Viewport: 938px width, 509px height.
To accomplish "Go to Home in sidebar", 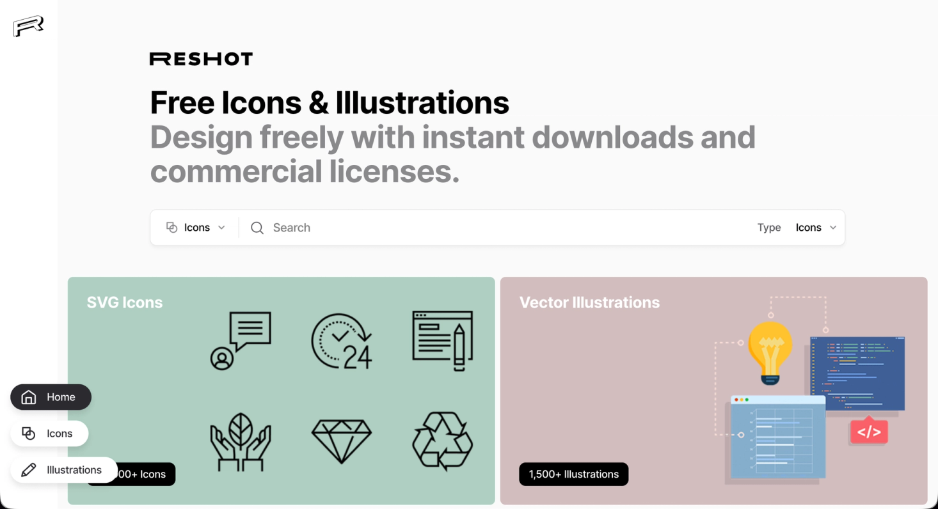I will click(x=51, y=397).
